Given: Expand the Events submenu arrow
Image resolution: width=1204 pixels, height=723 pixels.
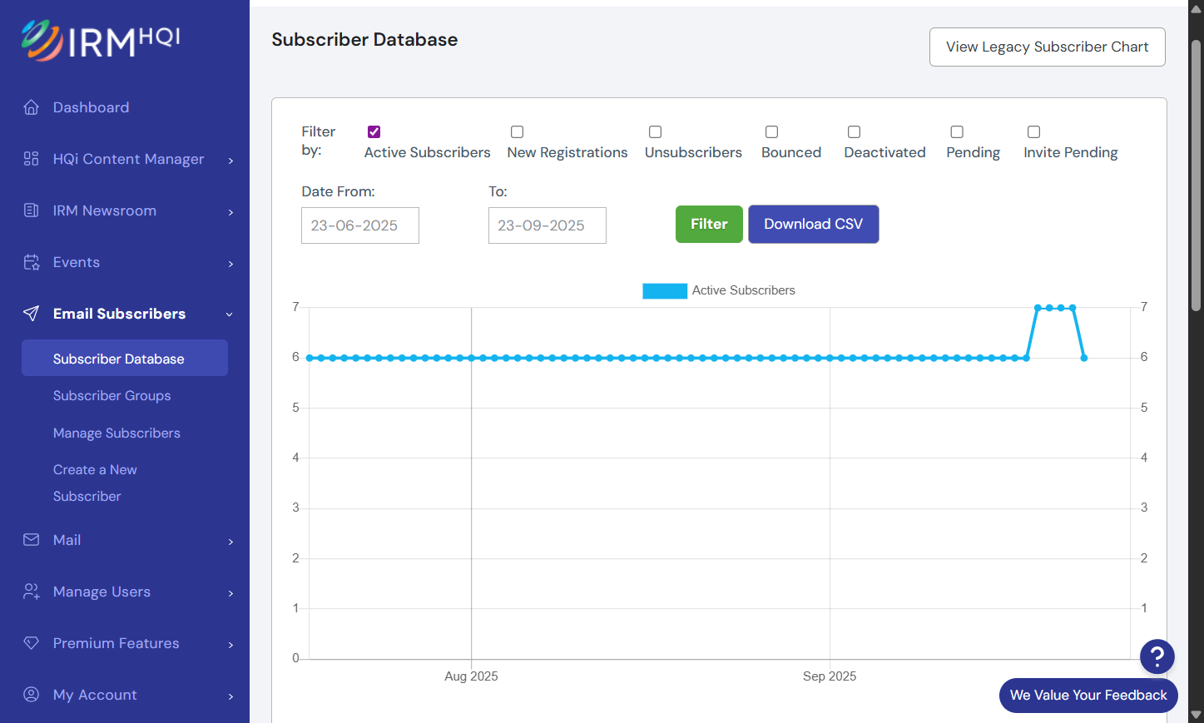Looking at the screenshot, I should [230, 264].
